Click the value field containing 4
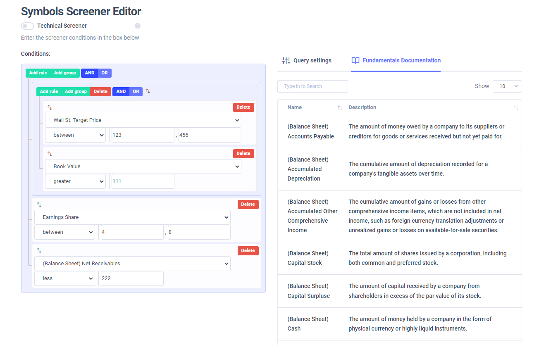Viewport: 558px width, 345px height. (x=132, y=232)
